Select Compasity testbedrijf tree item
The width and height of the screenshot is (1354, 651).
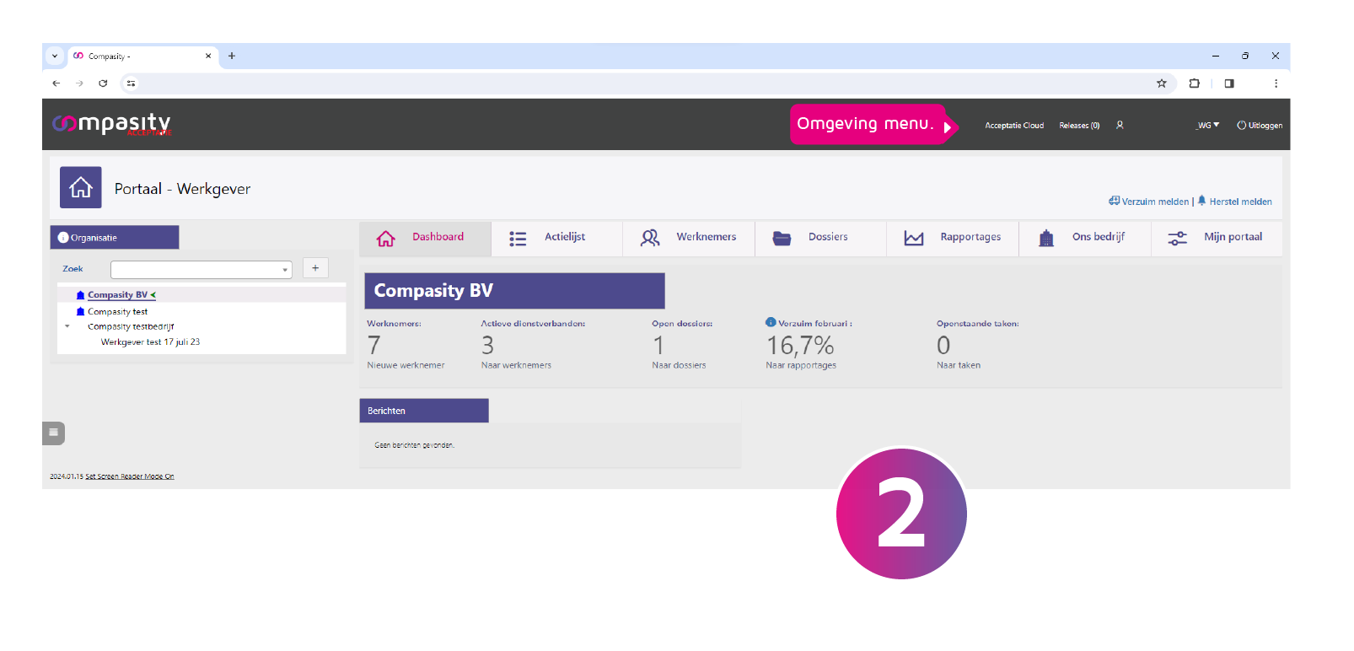coord(131,327)
